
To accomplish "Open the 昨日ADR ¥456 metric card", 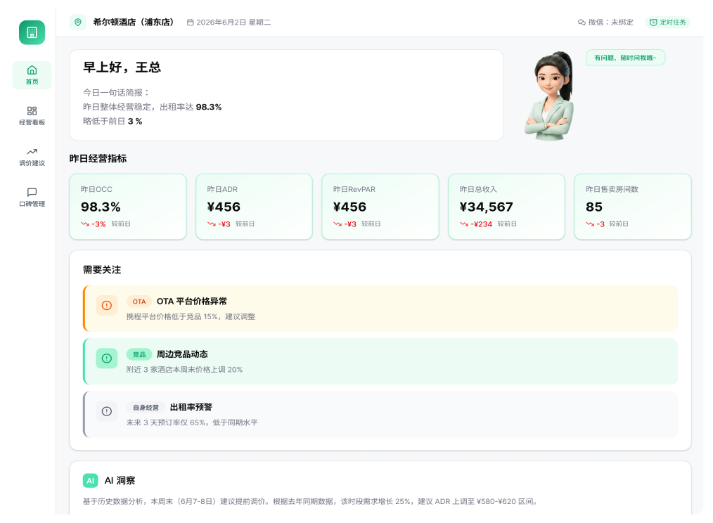I will 254,207.
